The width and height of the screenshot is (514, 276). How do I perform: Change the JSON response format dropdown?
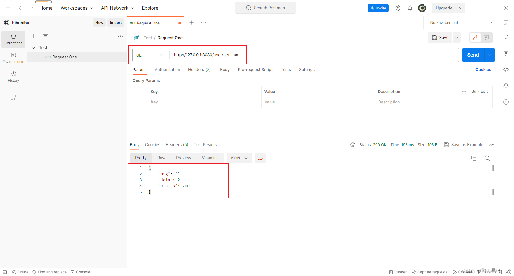pos(239,158)
